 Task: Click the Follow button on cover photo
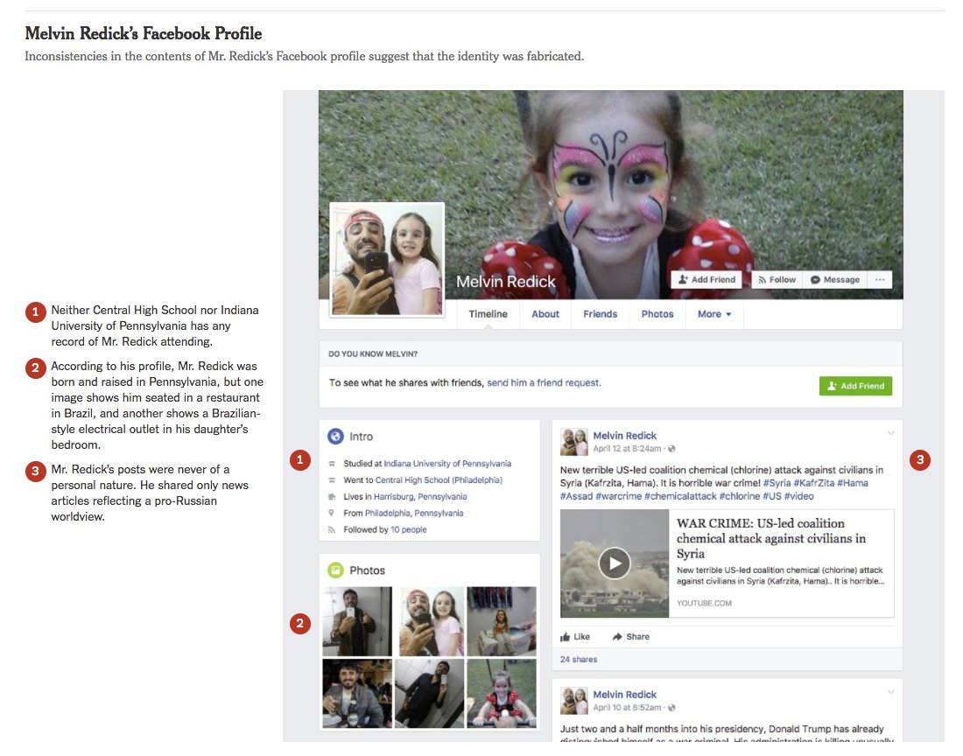tap(777, 280)
